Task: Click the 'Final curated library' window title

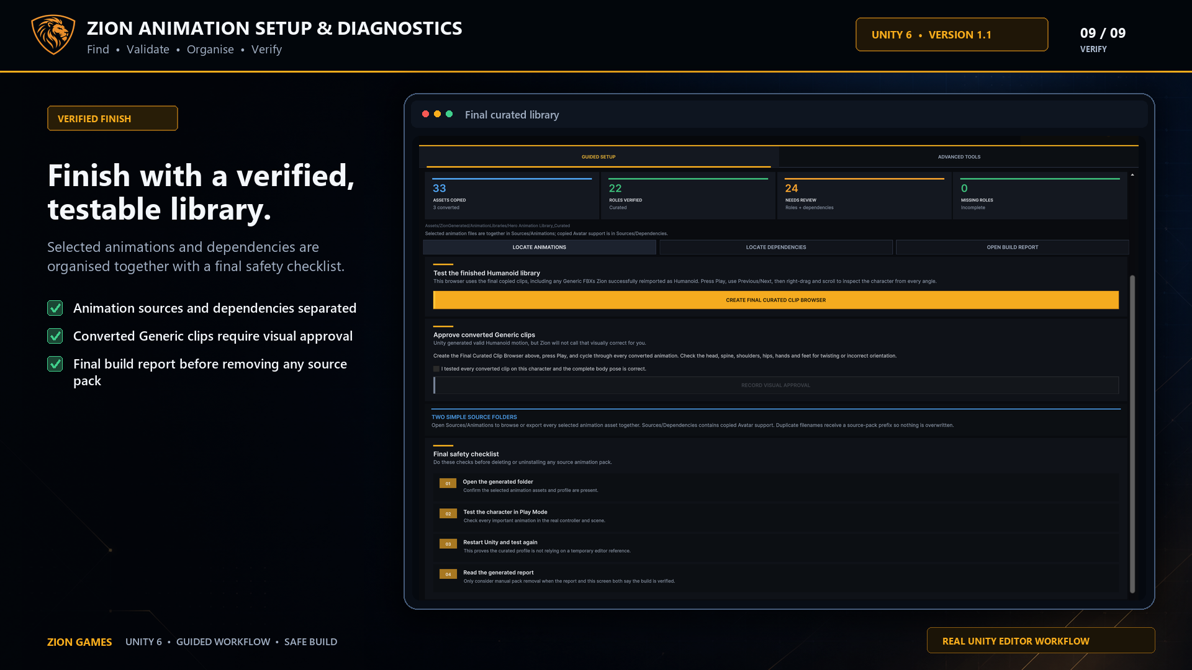Action: 512,115
